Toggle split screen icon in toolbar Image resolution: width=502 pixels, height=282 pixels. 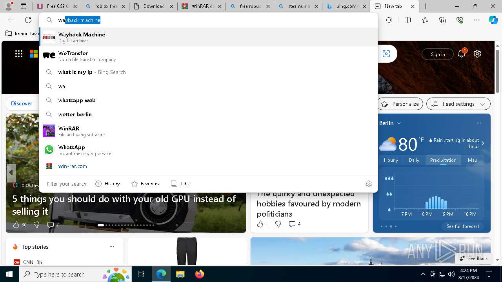point(407,20)
